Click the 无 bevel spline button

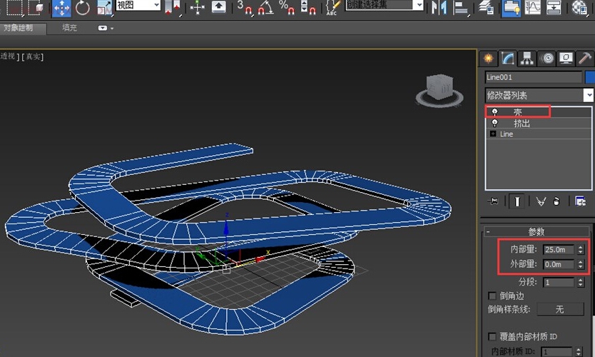[x=560, y=309]
